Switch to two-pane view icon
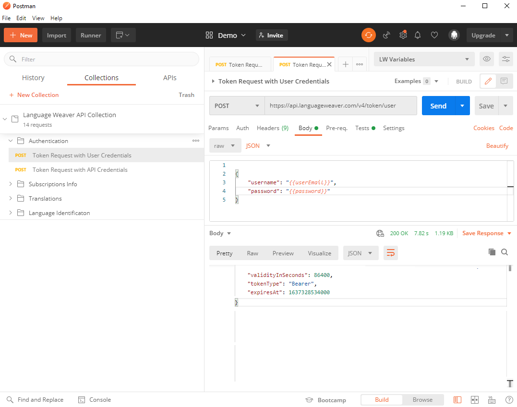Image resolution: width=517 pixels, height=407 pixels. [x=474, y=400]
